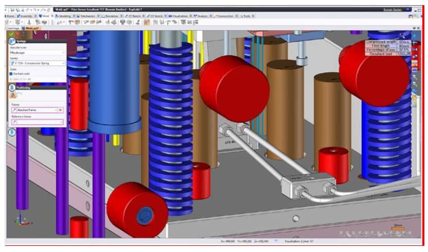Select the Start Page document tab
Screen dimensions: 428x252
point(13,28)
